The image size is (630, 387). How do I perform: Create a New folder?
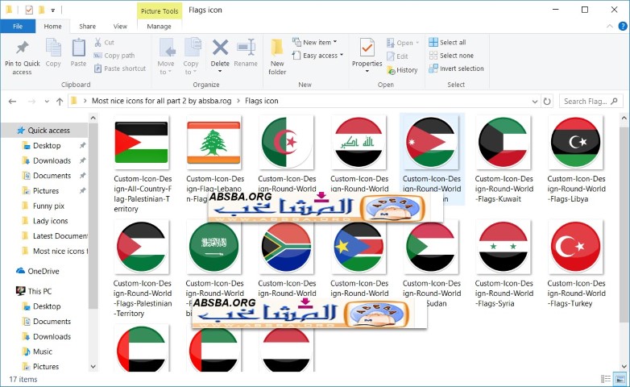coord(277,56)
